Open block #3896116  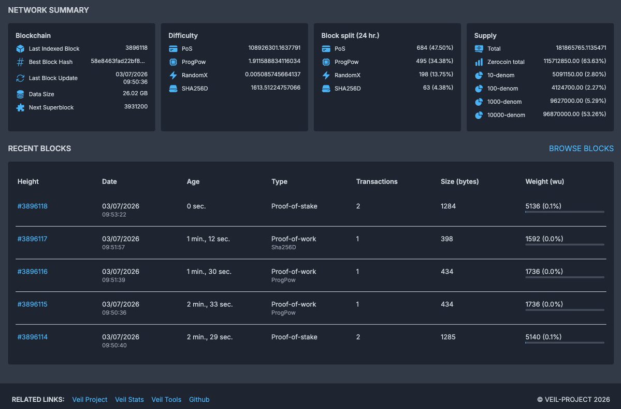coord(33,272)
